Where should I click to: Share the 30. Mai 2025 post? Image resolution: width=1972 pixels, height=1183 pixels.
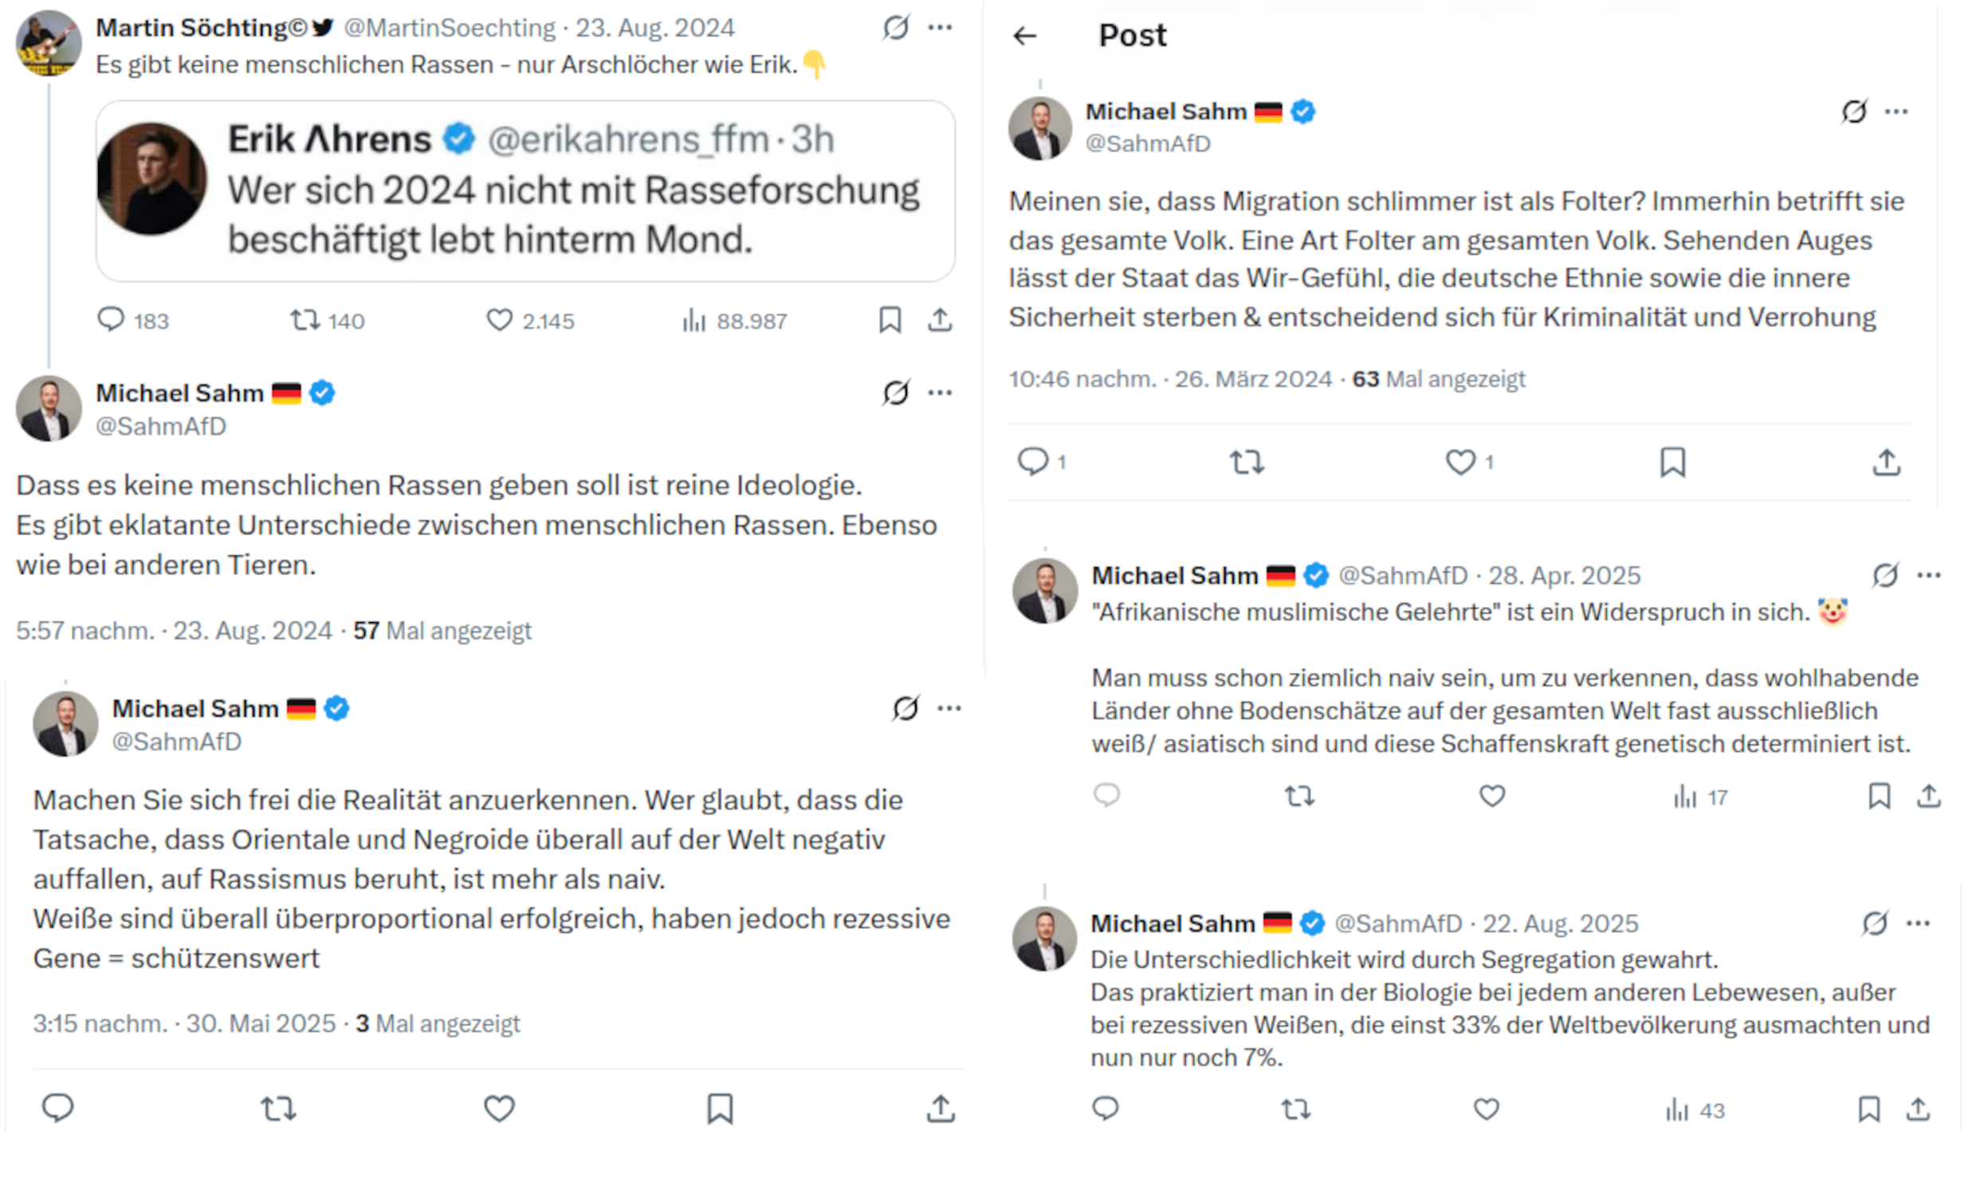pos(941,1109)
